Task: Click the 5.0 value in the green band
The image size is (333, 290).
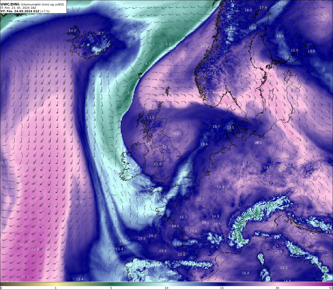Action: click(168, 44)
